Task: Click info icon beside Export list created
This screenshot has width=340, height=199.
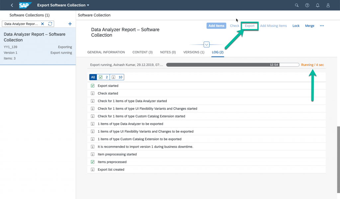Action: [x=93, y=169]
